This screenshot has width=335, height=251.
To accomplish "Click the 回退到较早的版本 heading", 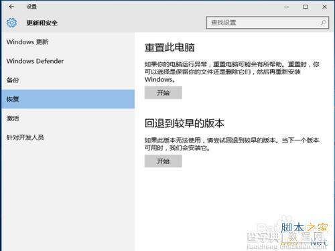I will pyautogui.click(x=184, y=123).
